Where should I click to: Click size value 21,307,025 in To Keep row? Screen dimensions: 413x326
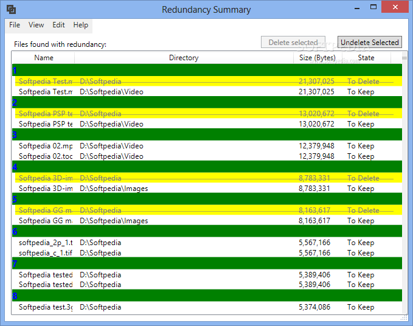coord(316,92)
